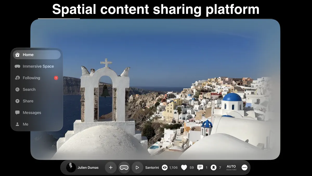Click the eye views icon

pyautogui.click(x=165, y=168)
